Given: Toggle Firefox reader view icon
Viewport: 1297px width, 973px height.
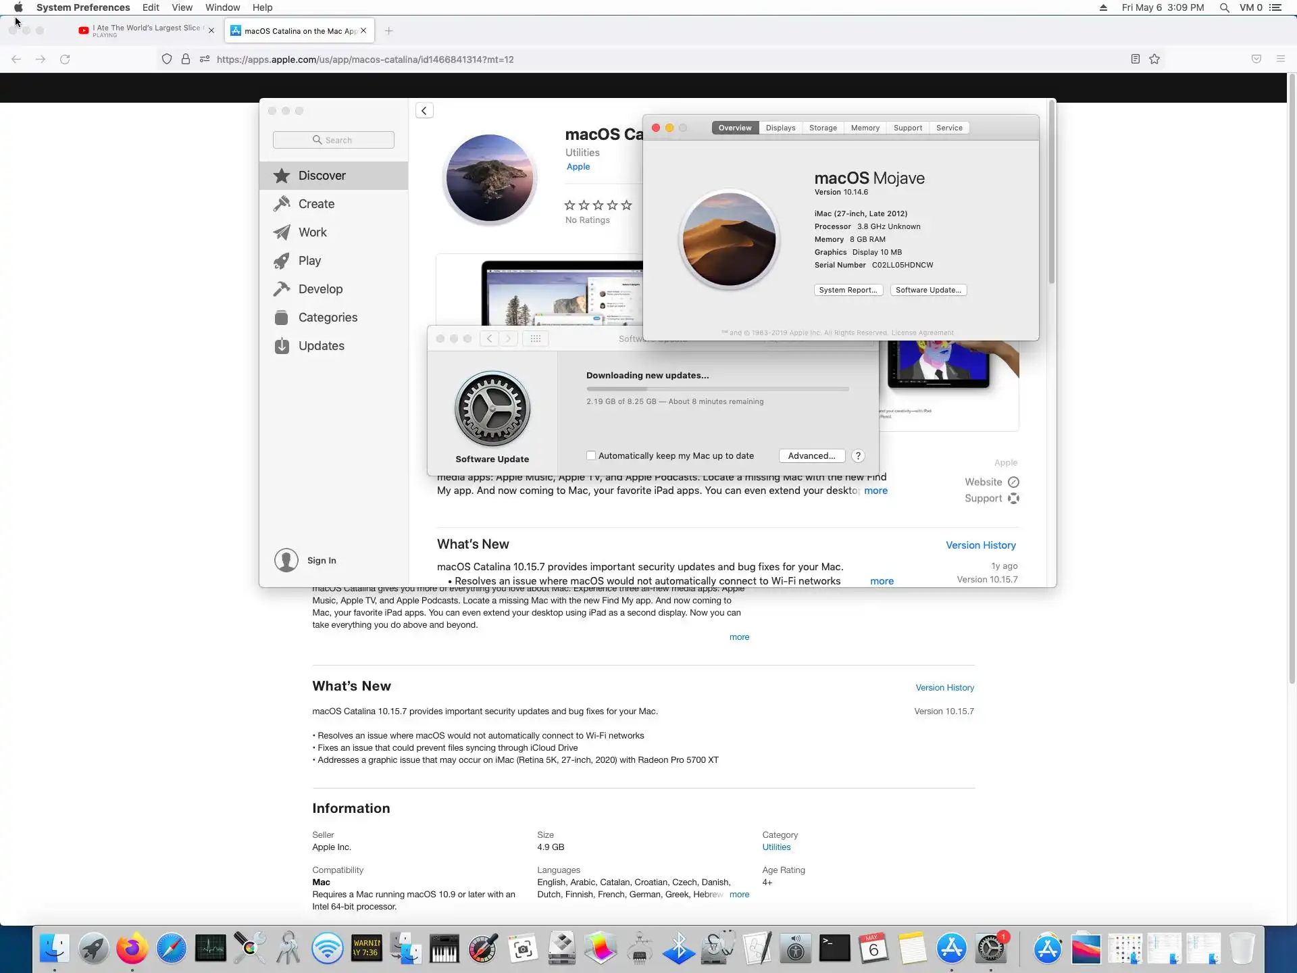Looking at the screenshot, I should [x=1136, y=59].
